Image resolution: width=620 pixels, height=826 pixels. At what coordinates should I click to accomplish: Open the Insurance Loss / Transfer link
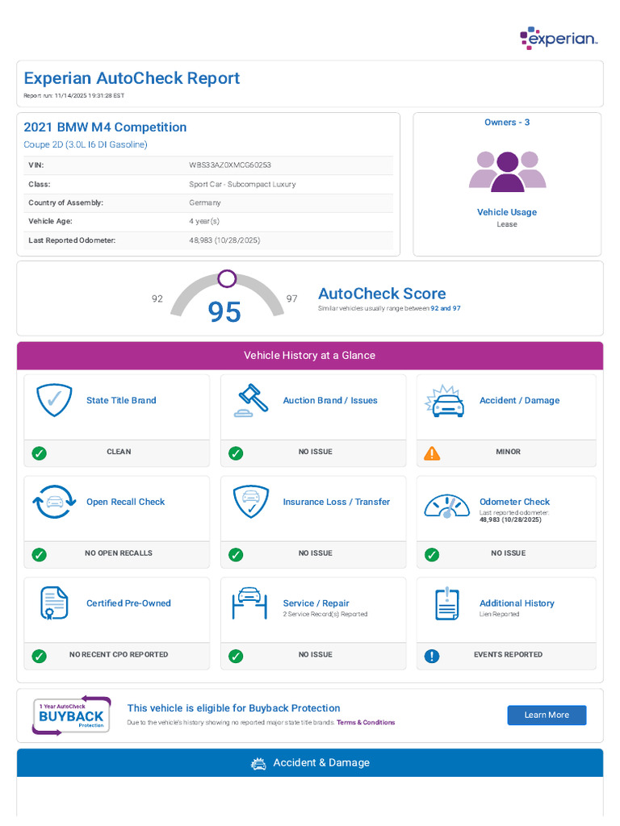click(337, 502)
